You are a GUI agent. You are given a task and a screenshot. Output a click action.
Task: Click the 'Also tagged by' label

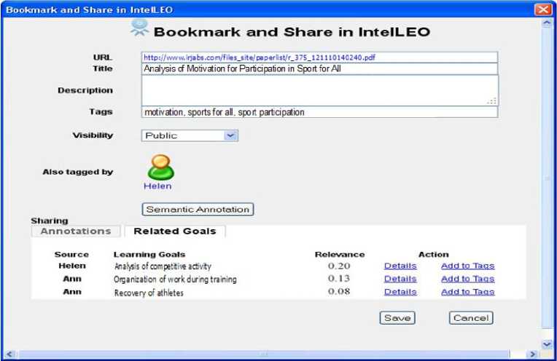[x=78, y=172]
